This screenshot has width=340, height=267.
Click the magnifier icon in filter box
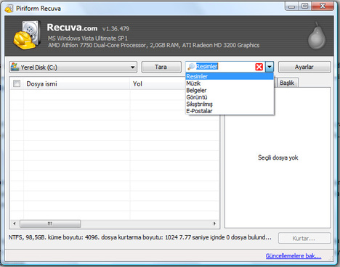[191, 67]
